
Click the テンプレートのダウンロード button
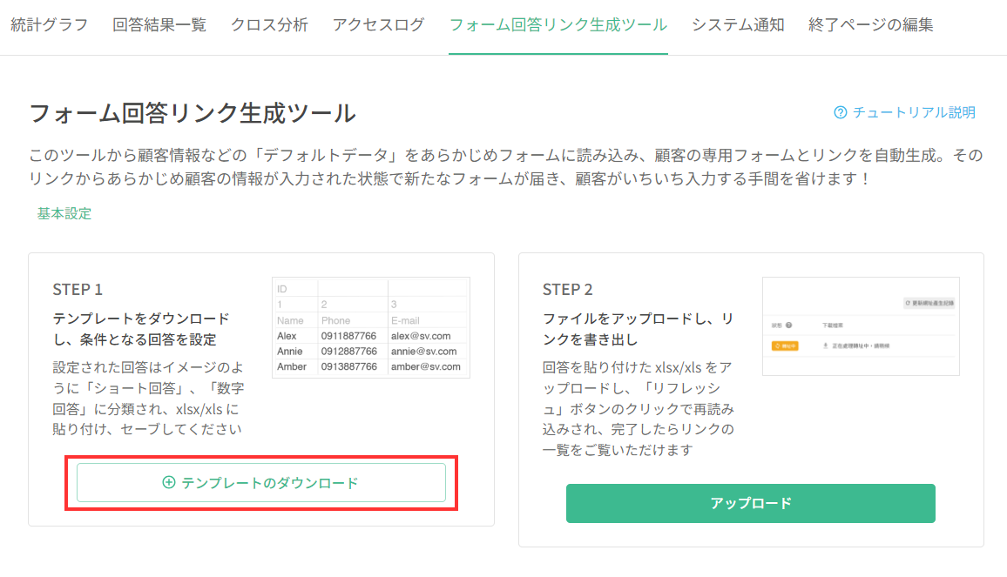coord(260,483)
